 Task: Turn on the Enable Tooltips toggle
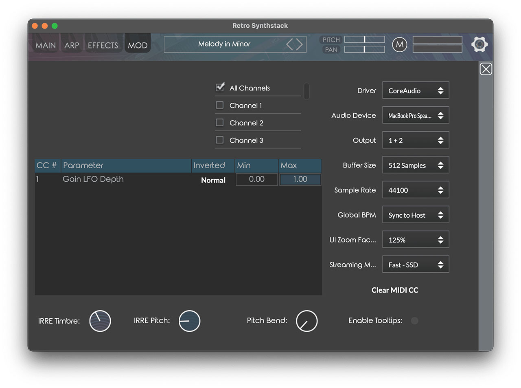[414, 321]
